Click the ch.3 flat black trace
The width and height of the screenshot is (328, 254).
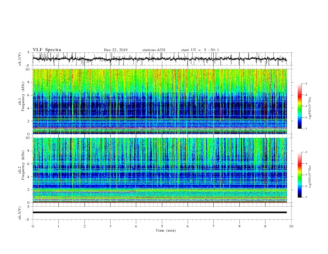(x=159, y=212)
